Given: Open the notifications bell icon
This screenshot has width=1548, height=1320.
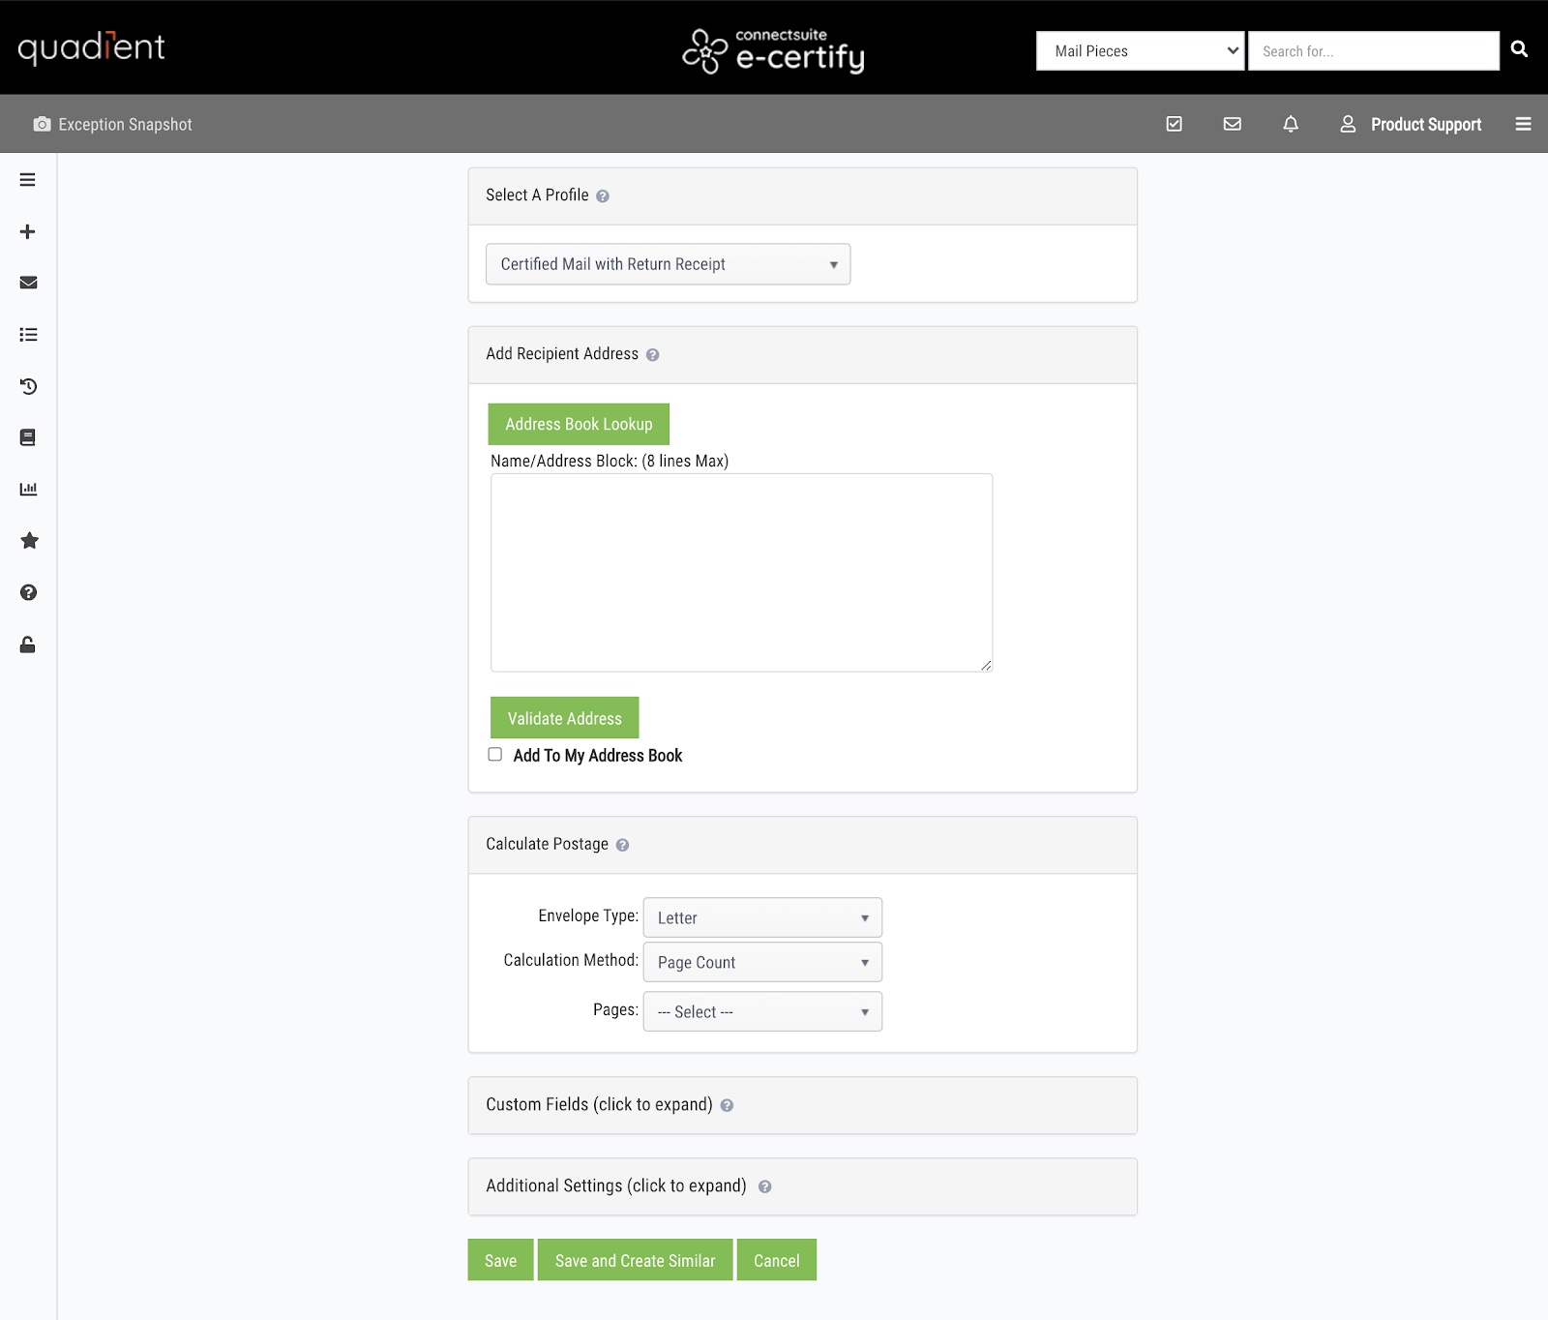Looking at the screenshot, I should (x=1290, y=124).
